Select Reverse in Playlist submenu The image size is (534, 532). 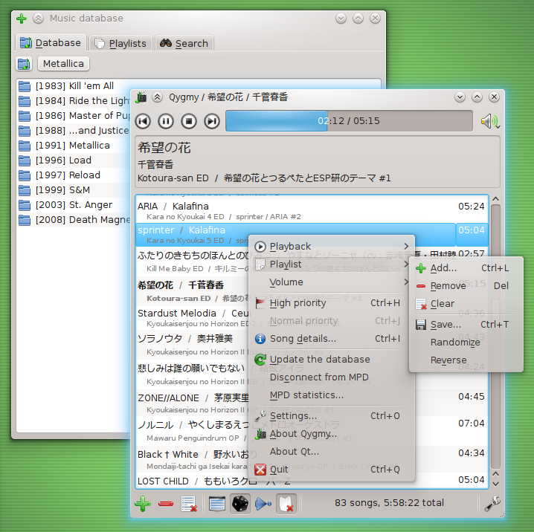pos(466,360)
